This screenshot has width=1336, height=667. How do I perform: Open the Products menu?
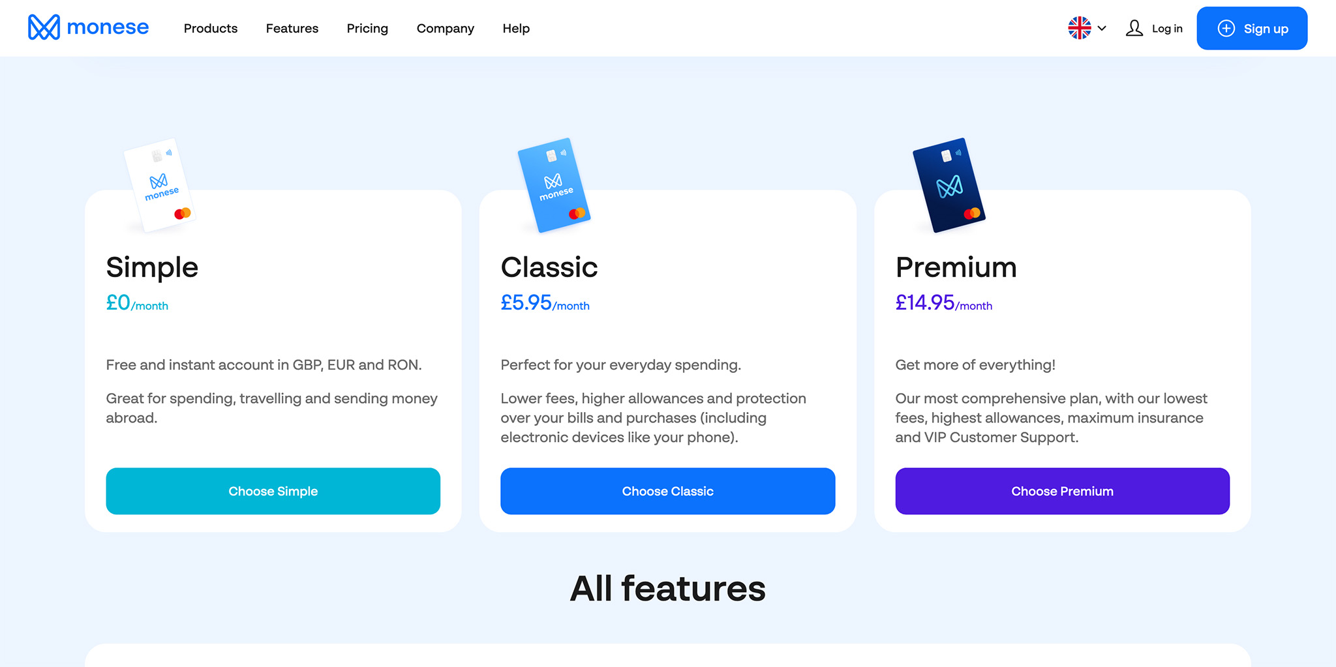point(211,29)
